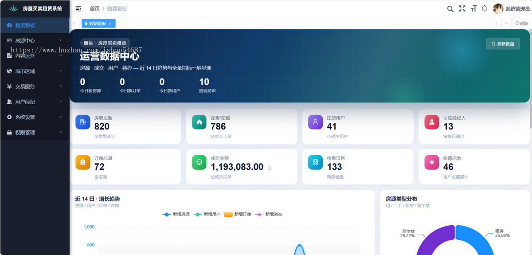Image resolution: width=532 pixels, height=255 pixels.
Task: Select 数据看板 in the sidebar menu
Action: pyautogui.click(x=35, y=25)
